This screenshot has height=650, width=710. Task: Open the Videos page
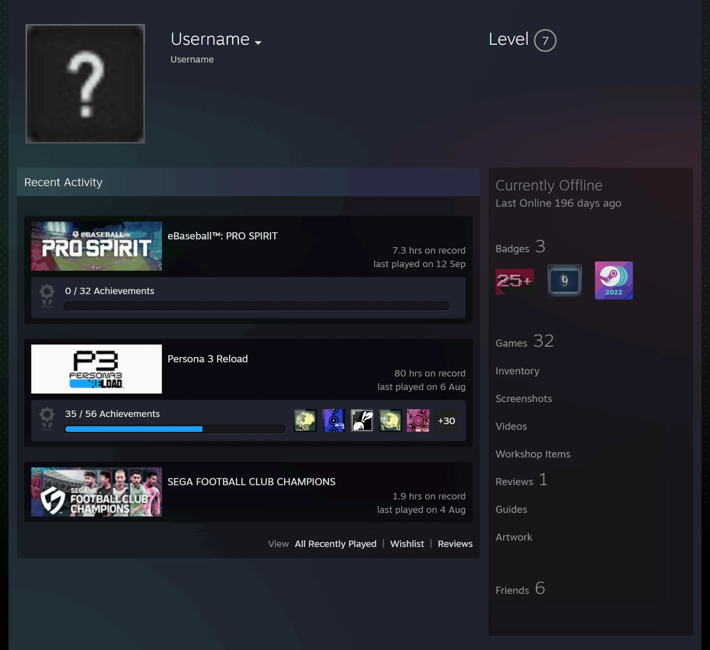pyautogui.click(x=511, y=426)
